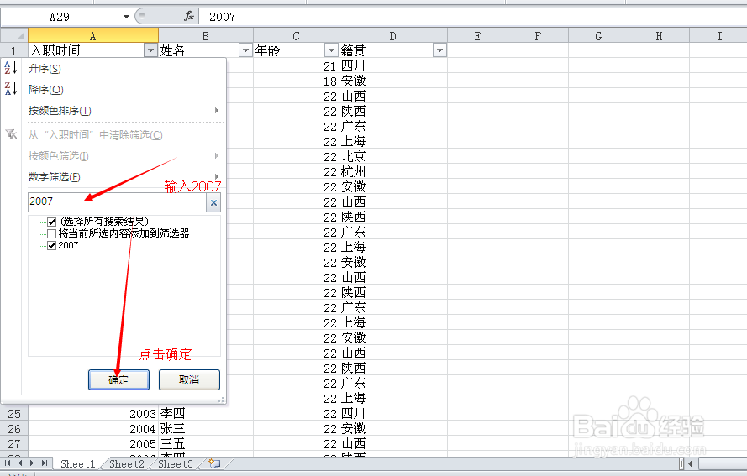Expand the number filters submenu arrow
Viewport: 747px width, 476px height.
217,176
